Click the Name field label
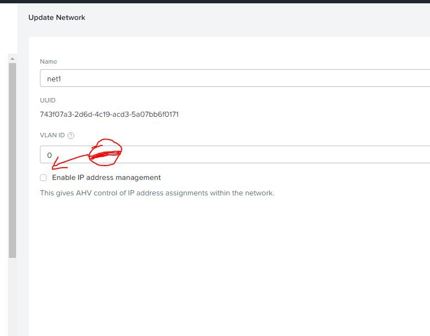Image resolution: width=430 pixels, height=336 pixels. [x=49, y=61]
